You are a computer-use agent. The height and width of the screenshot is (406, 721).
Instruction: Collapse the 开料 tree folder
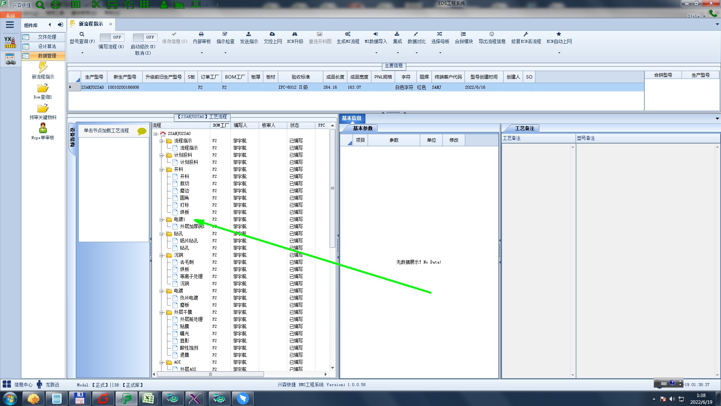click(x=161, y=170)
